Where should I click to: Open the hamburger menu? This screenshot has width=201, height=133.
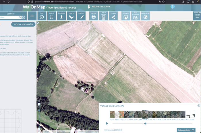tap(32, 16)
